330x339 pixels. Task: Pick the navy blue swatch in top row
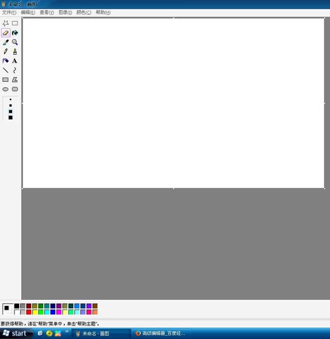[x=53, y=306]
